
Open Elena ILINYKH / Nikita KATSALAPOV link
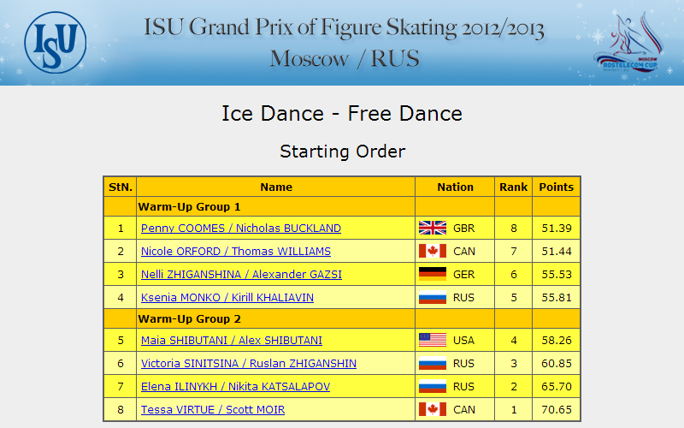pyautogui.click(x=236, y=387)
